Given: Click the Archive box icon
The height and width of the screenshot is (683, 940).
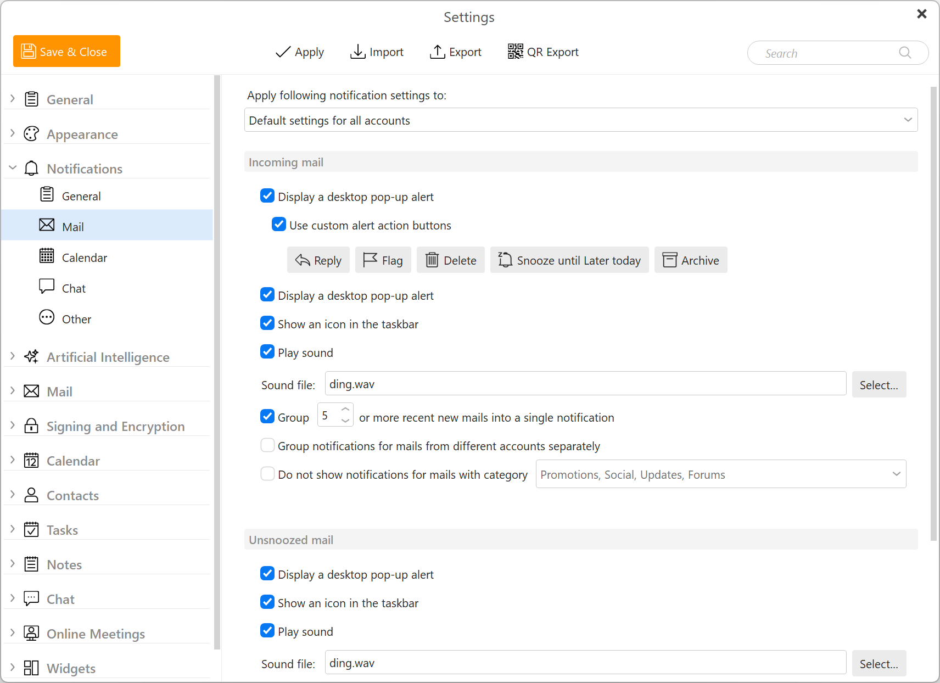Looking at the screenshot, I should tap(670, 260).
